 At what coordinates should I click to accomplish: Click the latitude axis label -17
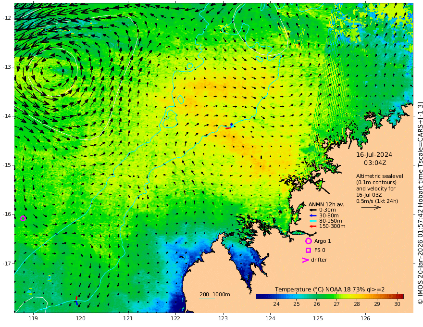point(7,264)
